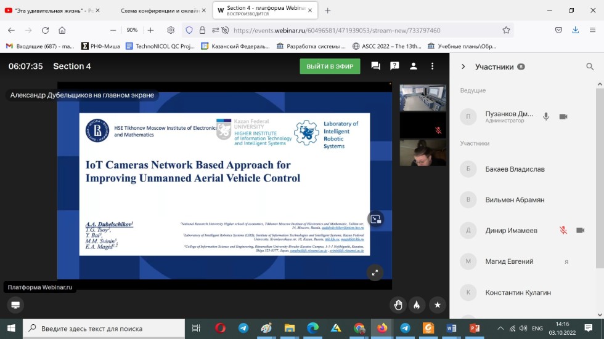Open the three-dot more options menu
This screenshot has height=339, width=604.
(x=433, y=66)
